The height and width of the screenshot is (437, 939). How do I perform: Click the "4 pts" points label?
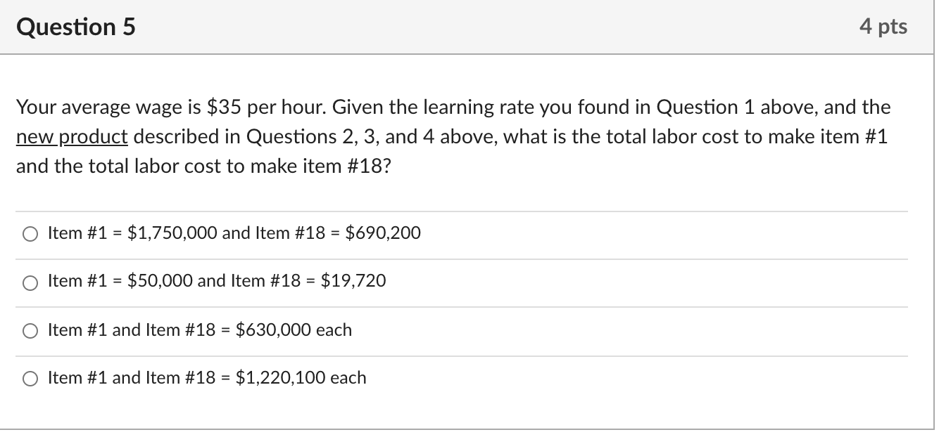[883, 27]
